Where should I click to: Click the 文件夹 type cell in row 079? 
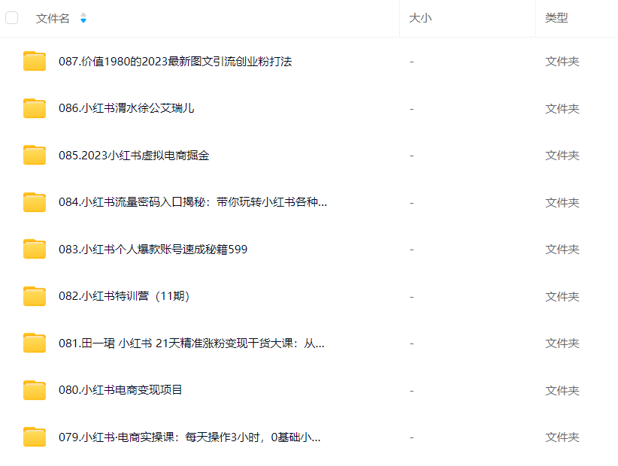[x=562, y=437]
